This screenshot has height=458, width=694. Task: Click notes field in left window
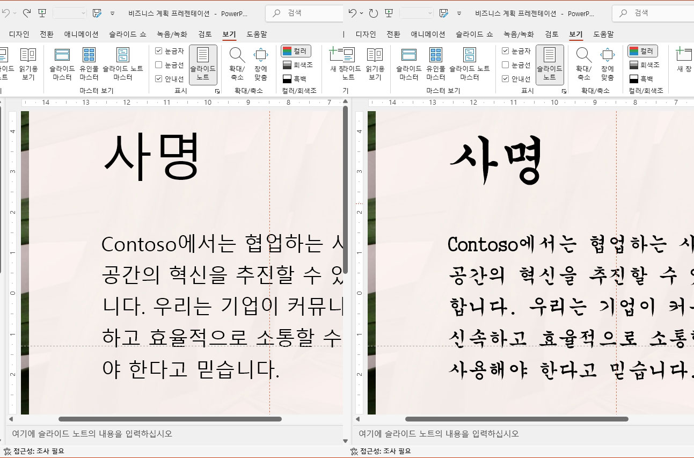point(173,434)
